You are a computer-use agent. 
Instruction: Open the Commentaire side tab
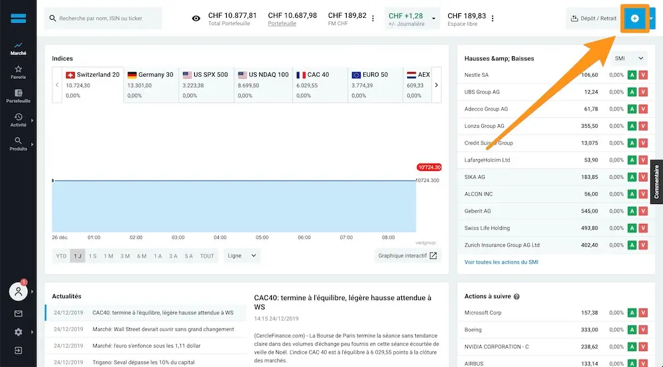point(656,182)
